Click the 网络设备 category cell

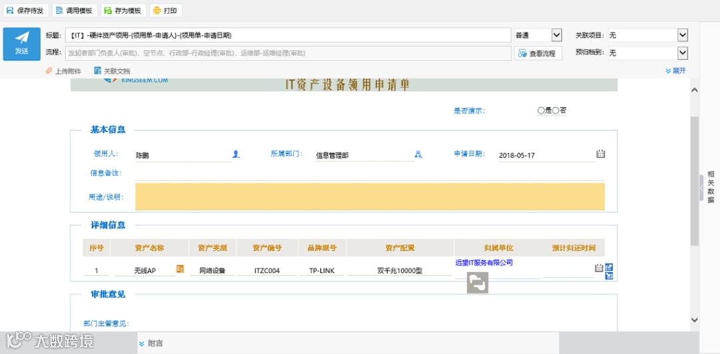click(213, 271)
